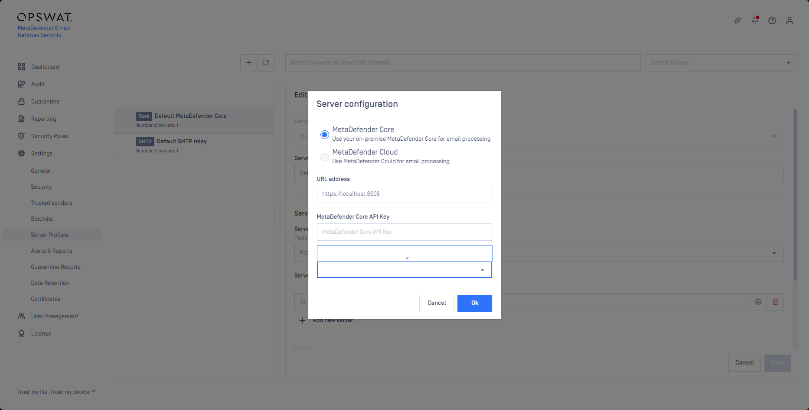Click the drag handle on server row
The height and width of the screenshot is (410, 809).
[x=303, y=302]
